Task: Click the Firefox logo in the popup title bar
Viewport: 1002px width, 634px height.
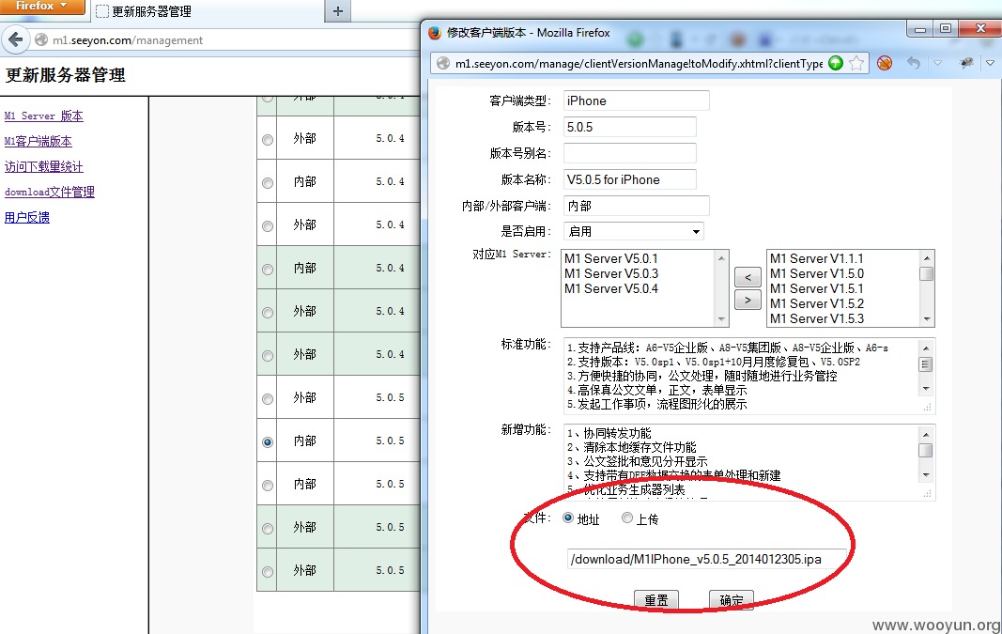Action: pyautogui.click(x=435, y=33)
